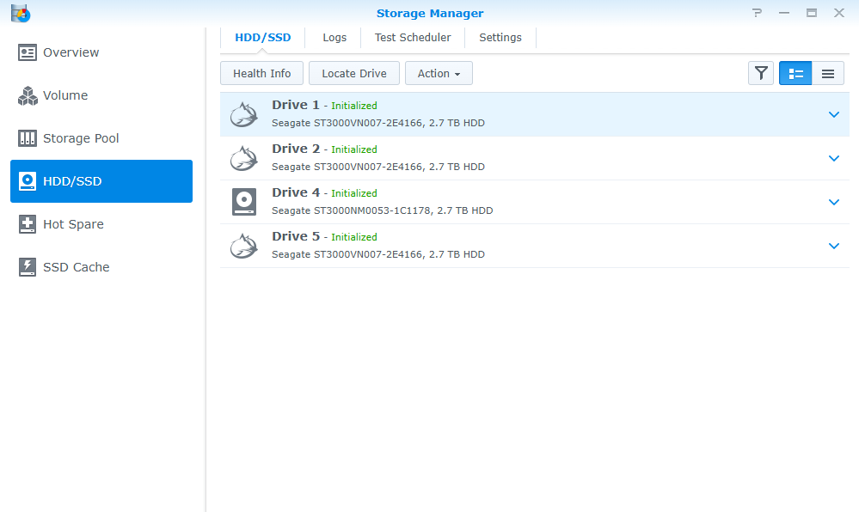Switch to detailed list view icon

pyautogui.click(x=795, y=73)
